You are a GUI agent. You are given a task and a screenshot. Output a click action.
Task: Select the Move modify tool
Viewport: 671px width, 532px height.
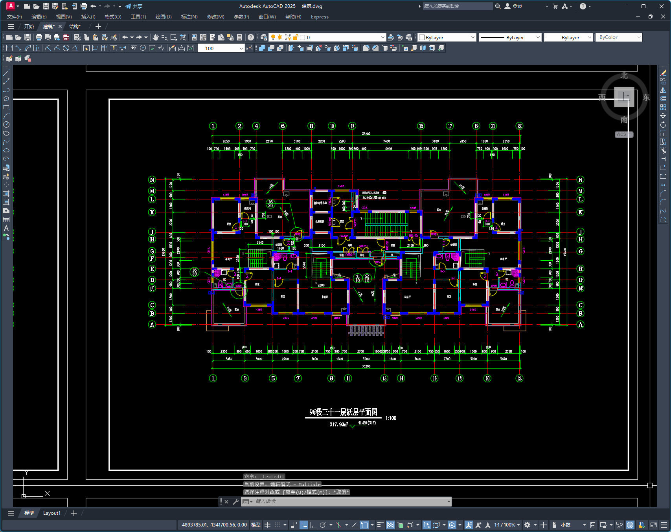pos(663,116)
